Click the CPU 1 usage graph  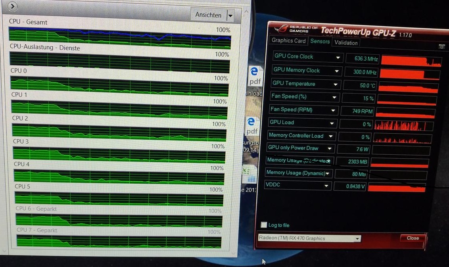coord(119,110)
